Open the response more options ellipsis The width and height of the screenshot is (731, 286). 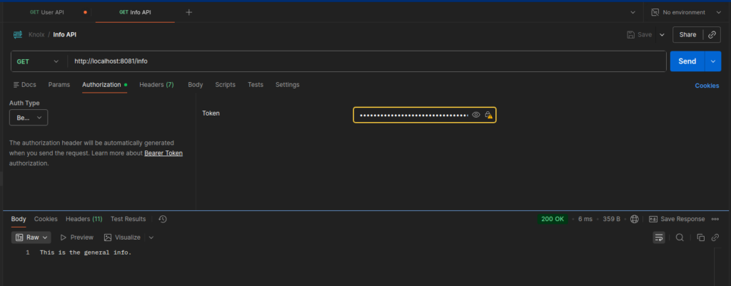tap(715, 219)
